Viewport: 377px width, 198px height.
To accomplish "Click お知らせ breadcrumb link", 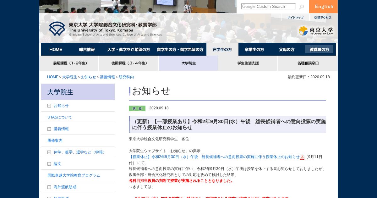I will [x=89, y=77].
